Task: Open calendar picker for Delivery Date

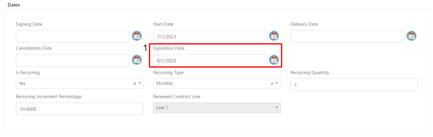Action: tap(412, 36)
